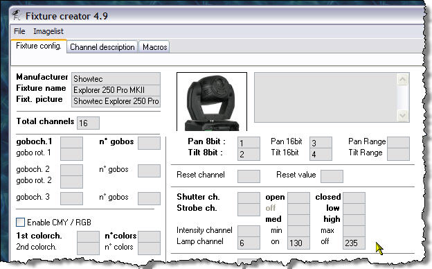The height and width of the screenshot is (269, 432).
Task: Click the strobe high value field
Action: [354, 220]
